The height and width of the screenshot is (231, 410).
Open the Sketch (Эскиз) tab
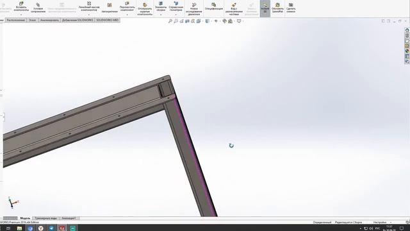pyautogui.click(x=33, y=20)
